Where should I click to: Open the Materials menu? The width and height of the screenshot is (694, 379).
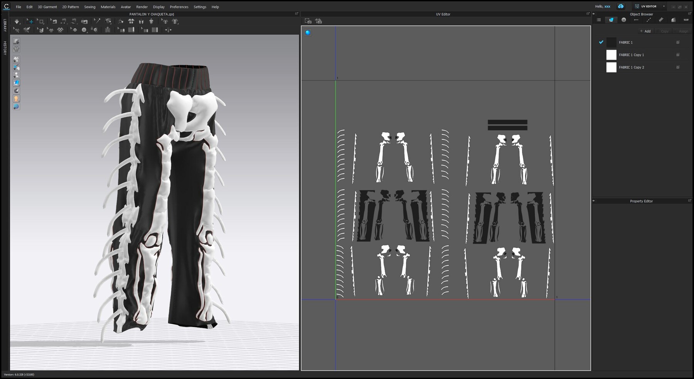[108, 7]
